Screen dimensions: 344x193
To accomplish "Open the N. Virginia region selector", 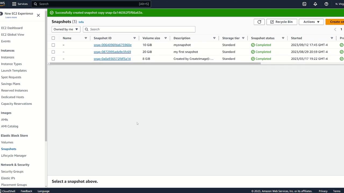I will 339,4.
